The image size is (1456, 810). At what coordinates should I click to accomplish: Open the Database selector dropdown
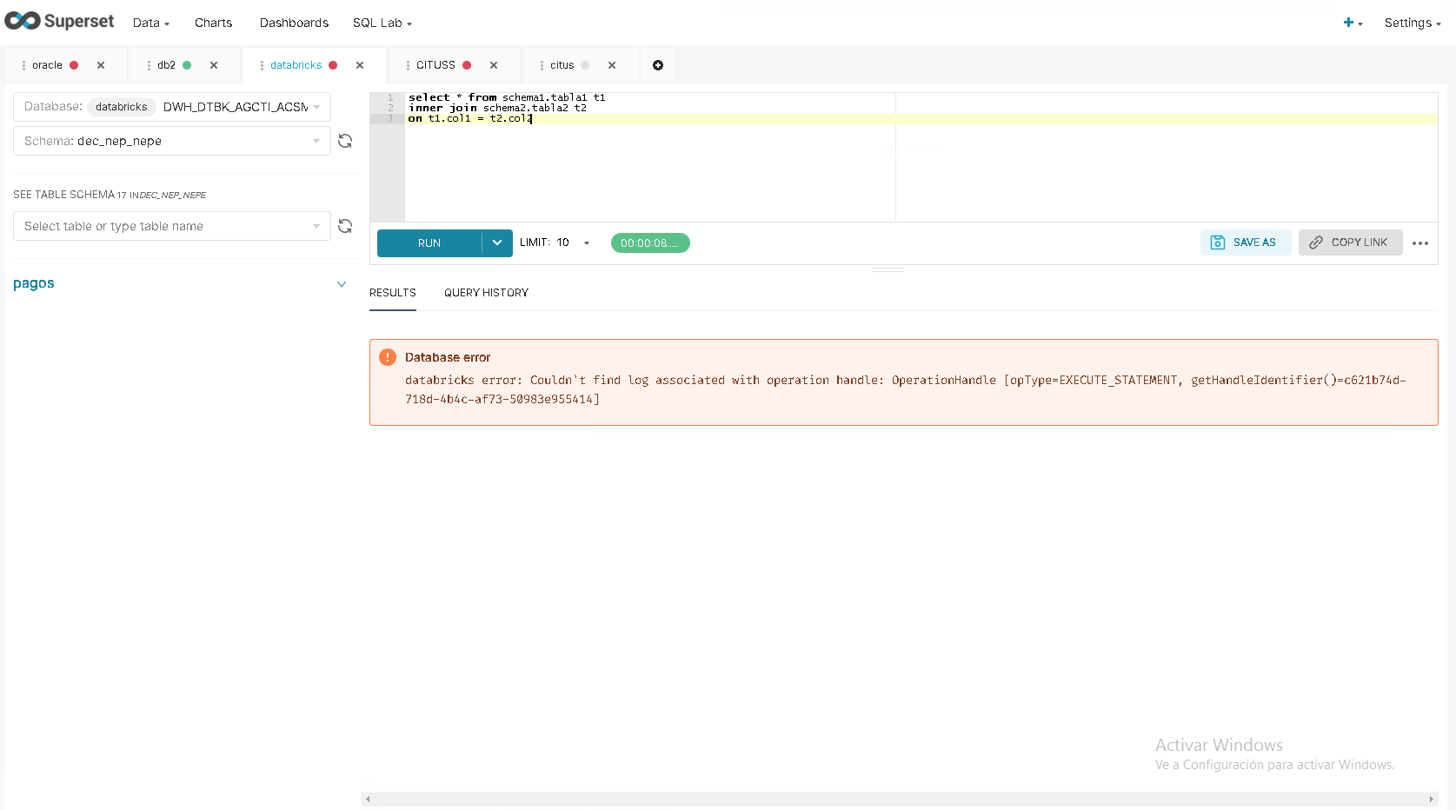(x=172, y=107)
